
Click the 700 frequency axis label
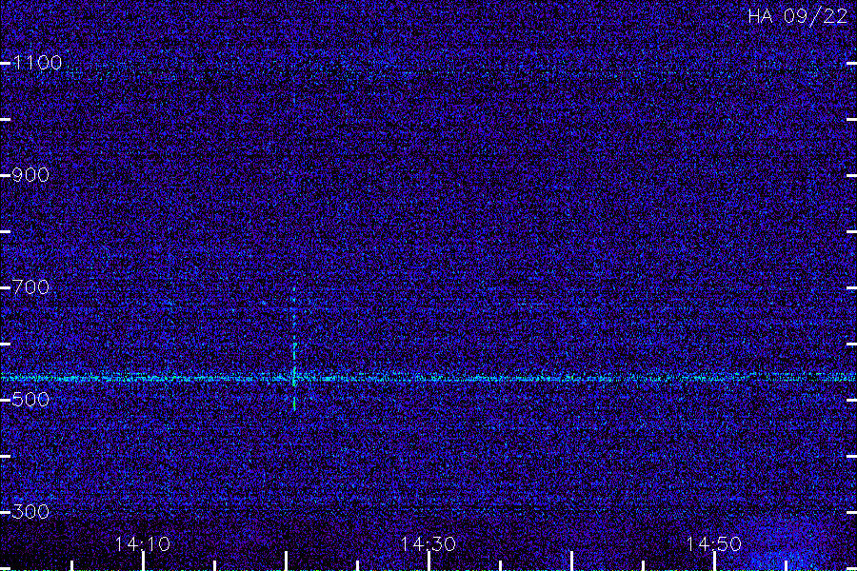(30, 287)
